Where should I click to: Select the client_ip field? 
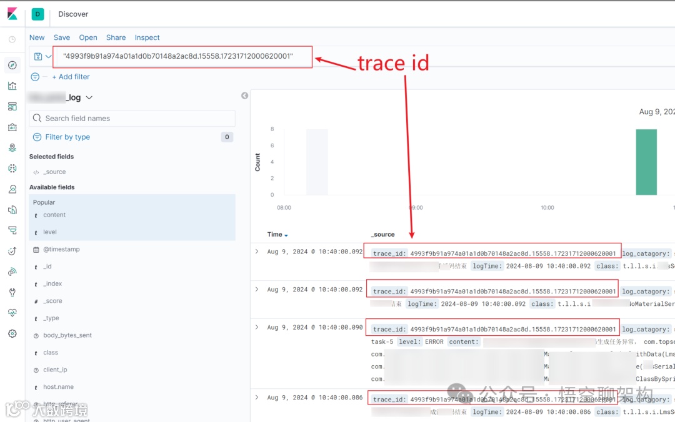click(55, 370)
